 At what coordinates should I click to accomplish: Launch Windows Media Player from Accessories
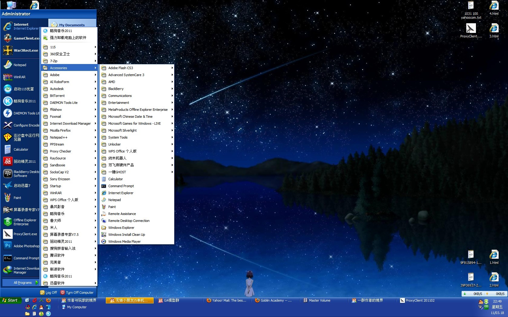137,242
